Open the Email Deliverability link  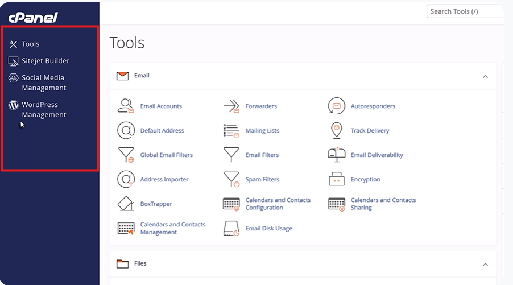tap(377, 155)
